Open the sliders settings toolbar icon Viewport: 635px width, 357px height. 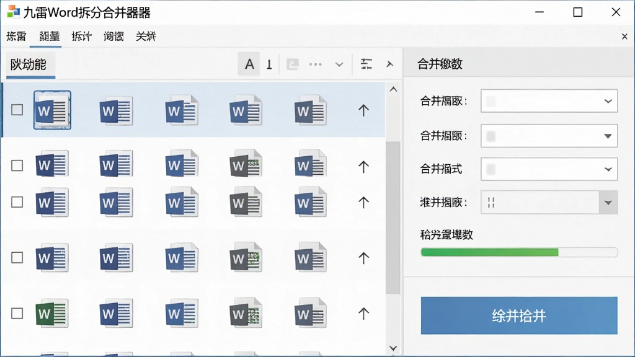coord(366,64)
